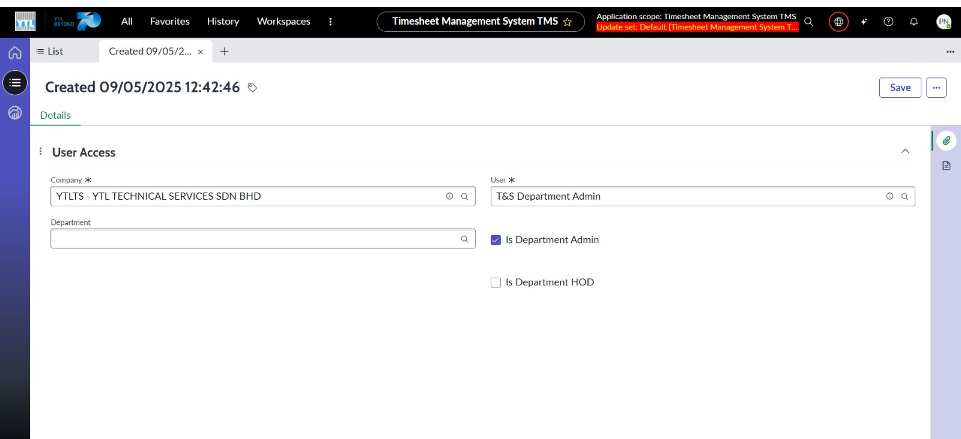Click the home icon in left sidebar
The image size is (961, 439).
pos(15,53)
